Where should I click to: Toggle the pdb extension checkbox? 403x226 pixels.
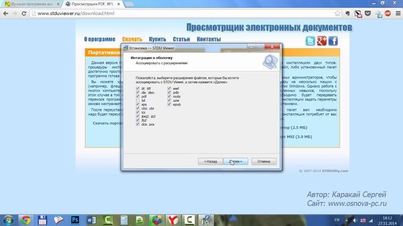pyautogui.click(x=169, y=92)
